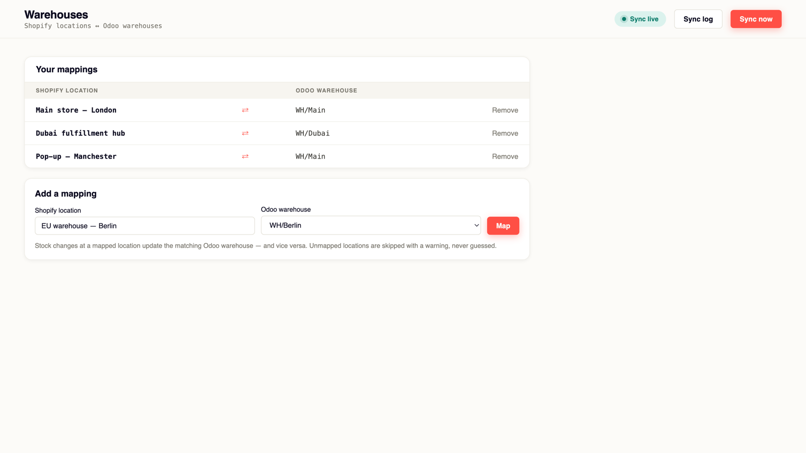Open the Sync log
This screenshot has width=806, height=453.
[698, 19]
